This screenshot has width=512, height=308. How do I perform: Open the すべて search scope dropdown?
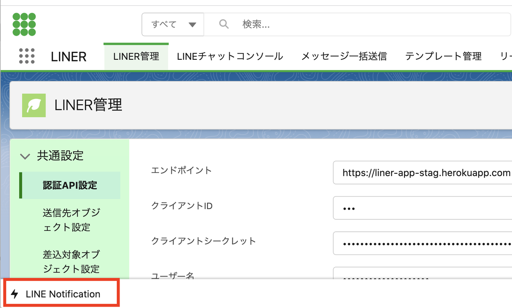click(x=173, y=25)
